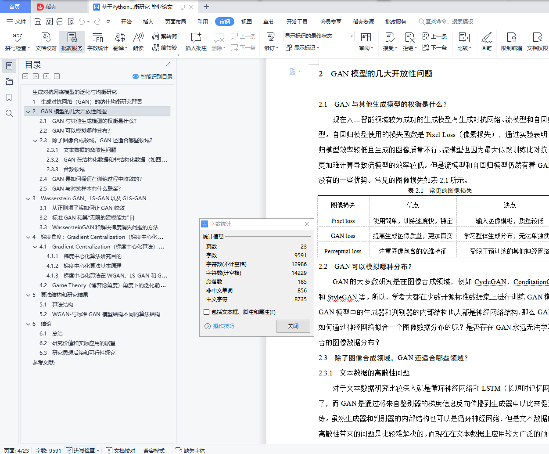This screenshot has height=454, width=549.
Task: Convert text with 简转繁
Action: point(165,47)
